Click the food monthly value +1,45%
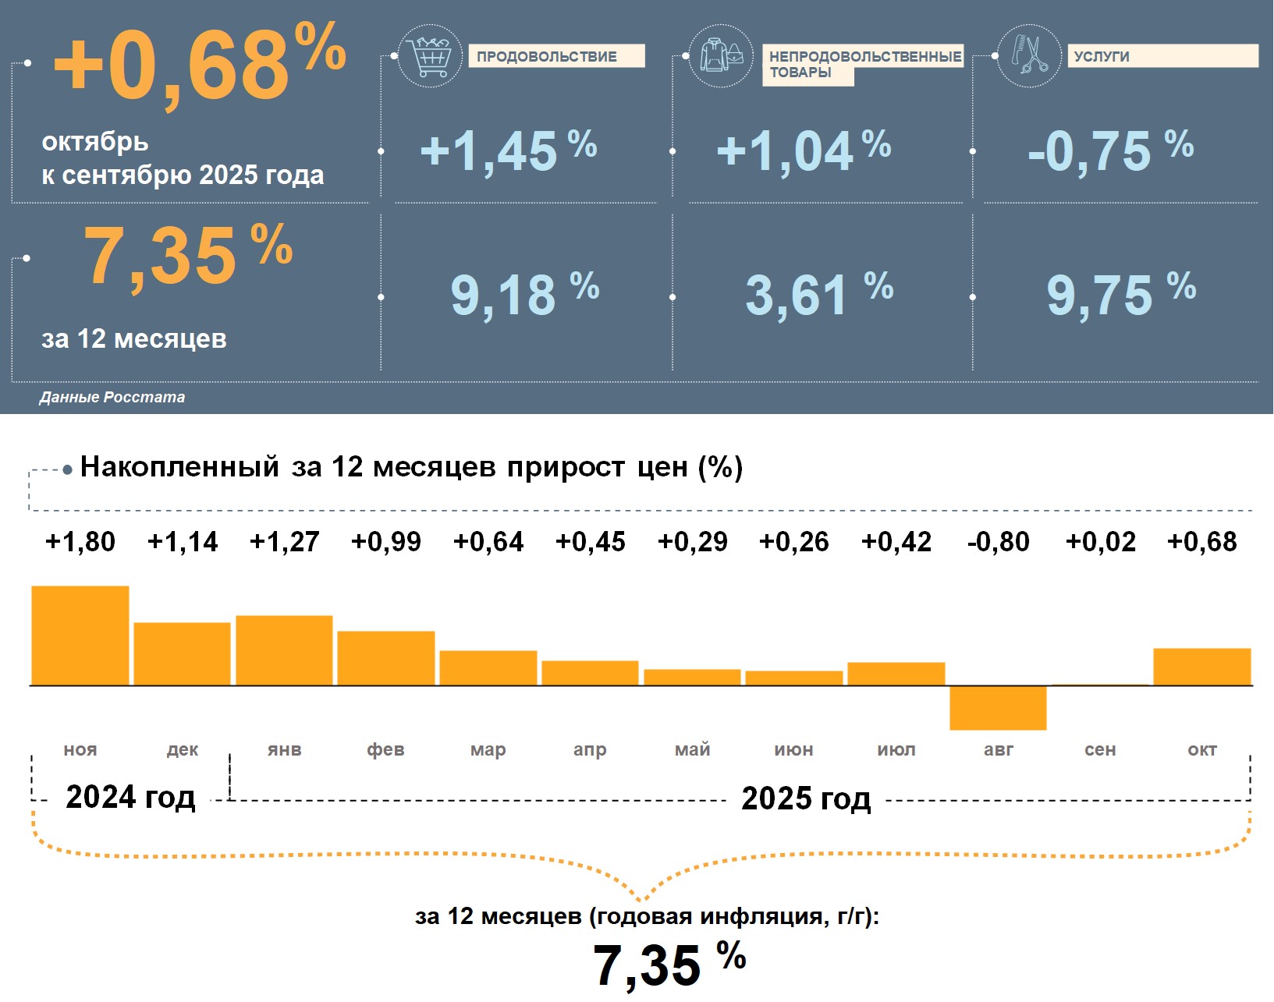Image resolution: width=1274 pixels, height=1002 pixels. [x=508, y=150]
